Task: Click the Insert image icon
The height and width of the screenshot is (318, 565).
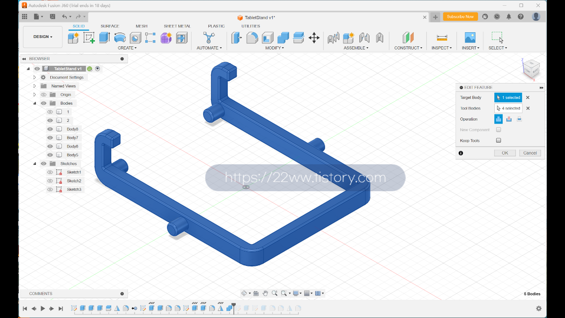Action: click(470, 38)
